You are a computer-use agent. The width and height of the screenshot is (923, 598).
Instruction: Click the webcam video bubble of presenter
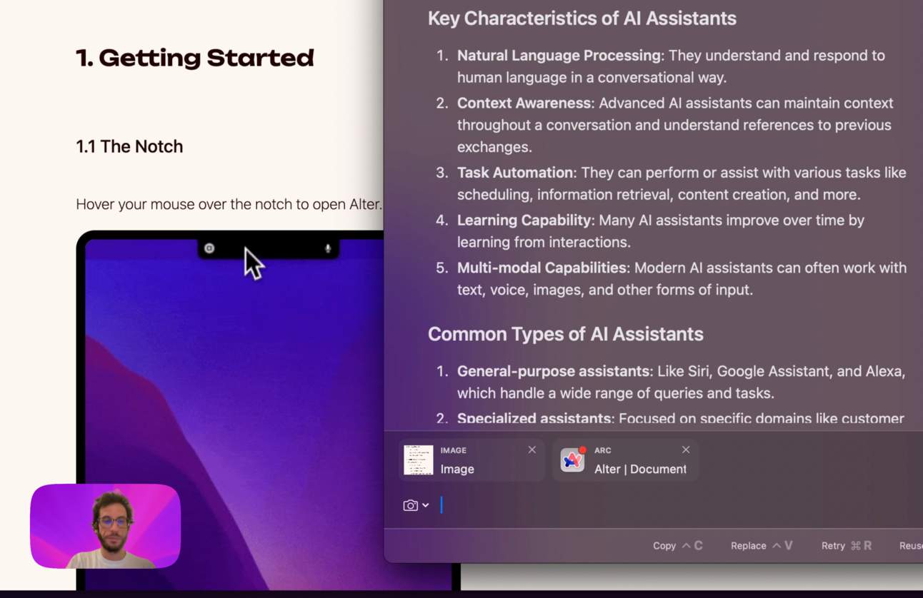(105, 526)
